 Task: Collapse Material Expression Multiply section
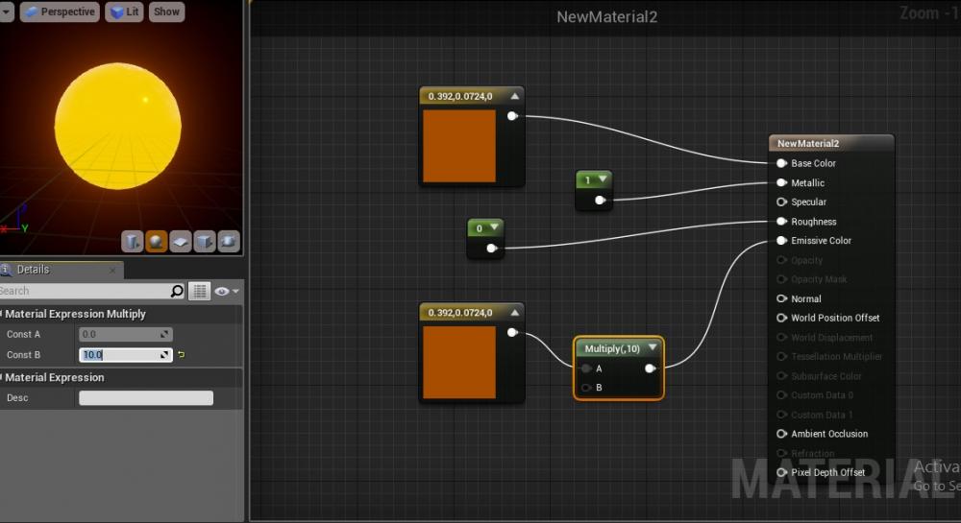1,314
